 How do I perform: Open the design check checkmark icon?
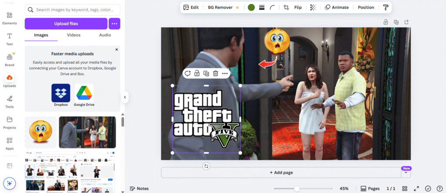click(x=428, y=189)
